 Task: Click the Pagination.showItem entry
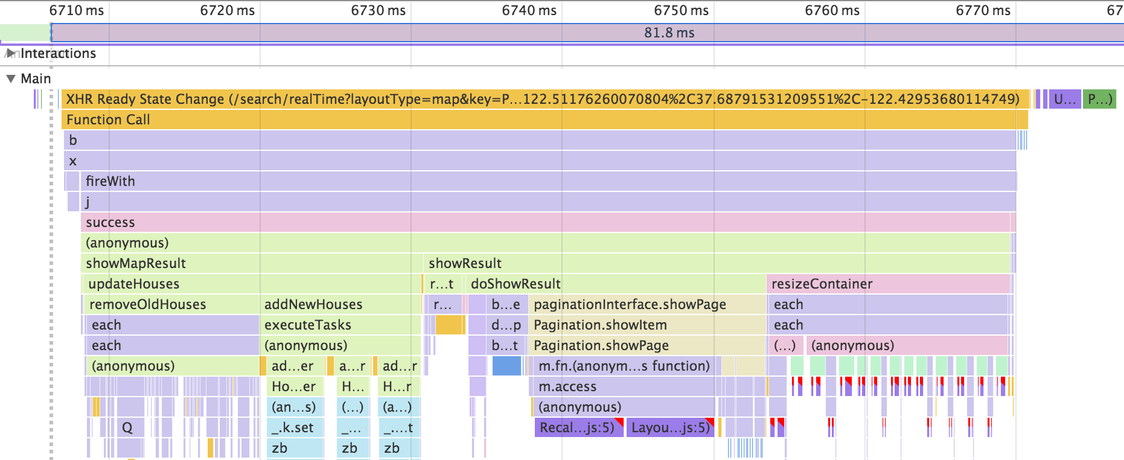pyautogui.click(x=647, y=325)
